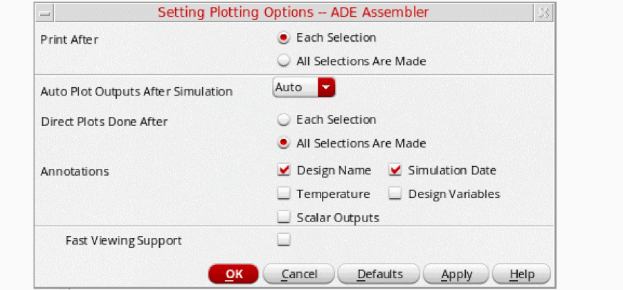
Task: Choose All Selections Are Made for Direct Plots
Action: (283, 144)
